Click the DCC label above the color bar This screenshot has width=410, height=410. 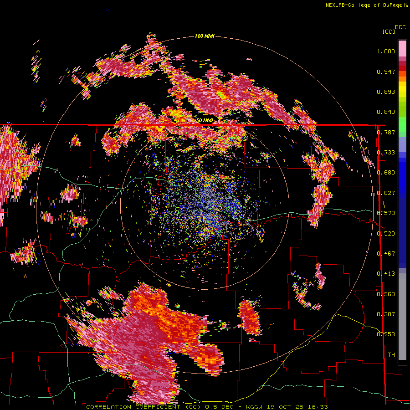click(400, 27)
